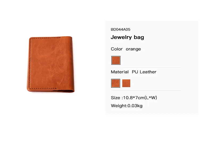Click the Jewelry bag product title
This screenshot has height=150, width=210.
pyautogui.click(x=127, y=37)
